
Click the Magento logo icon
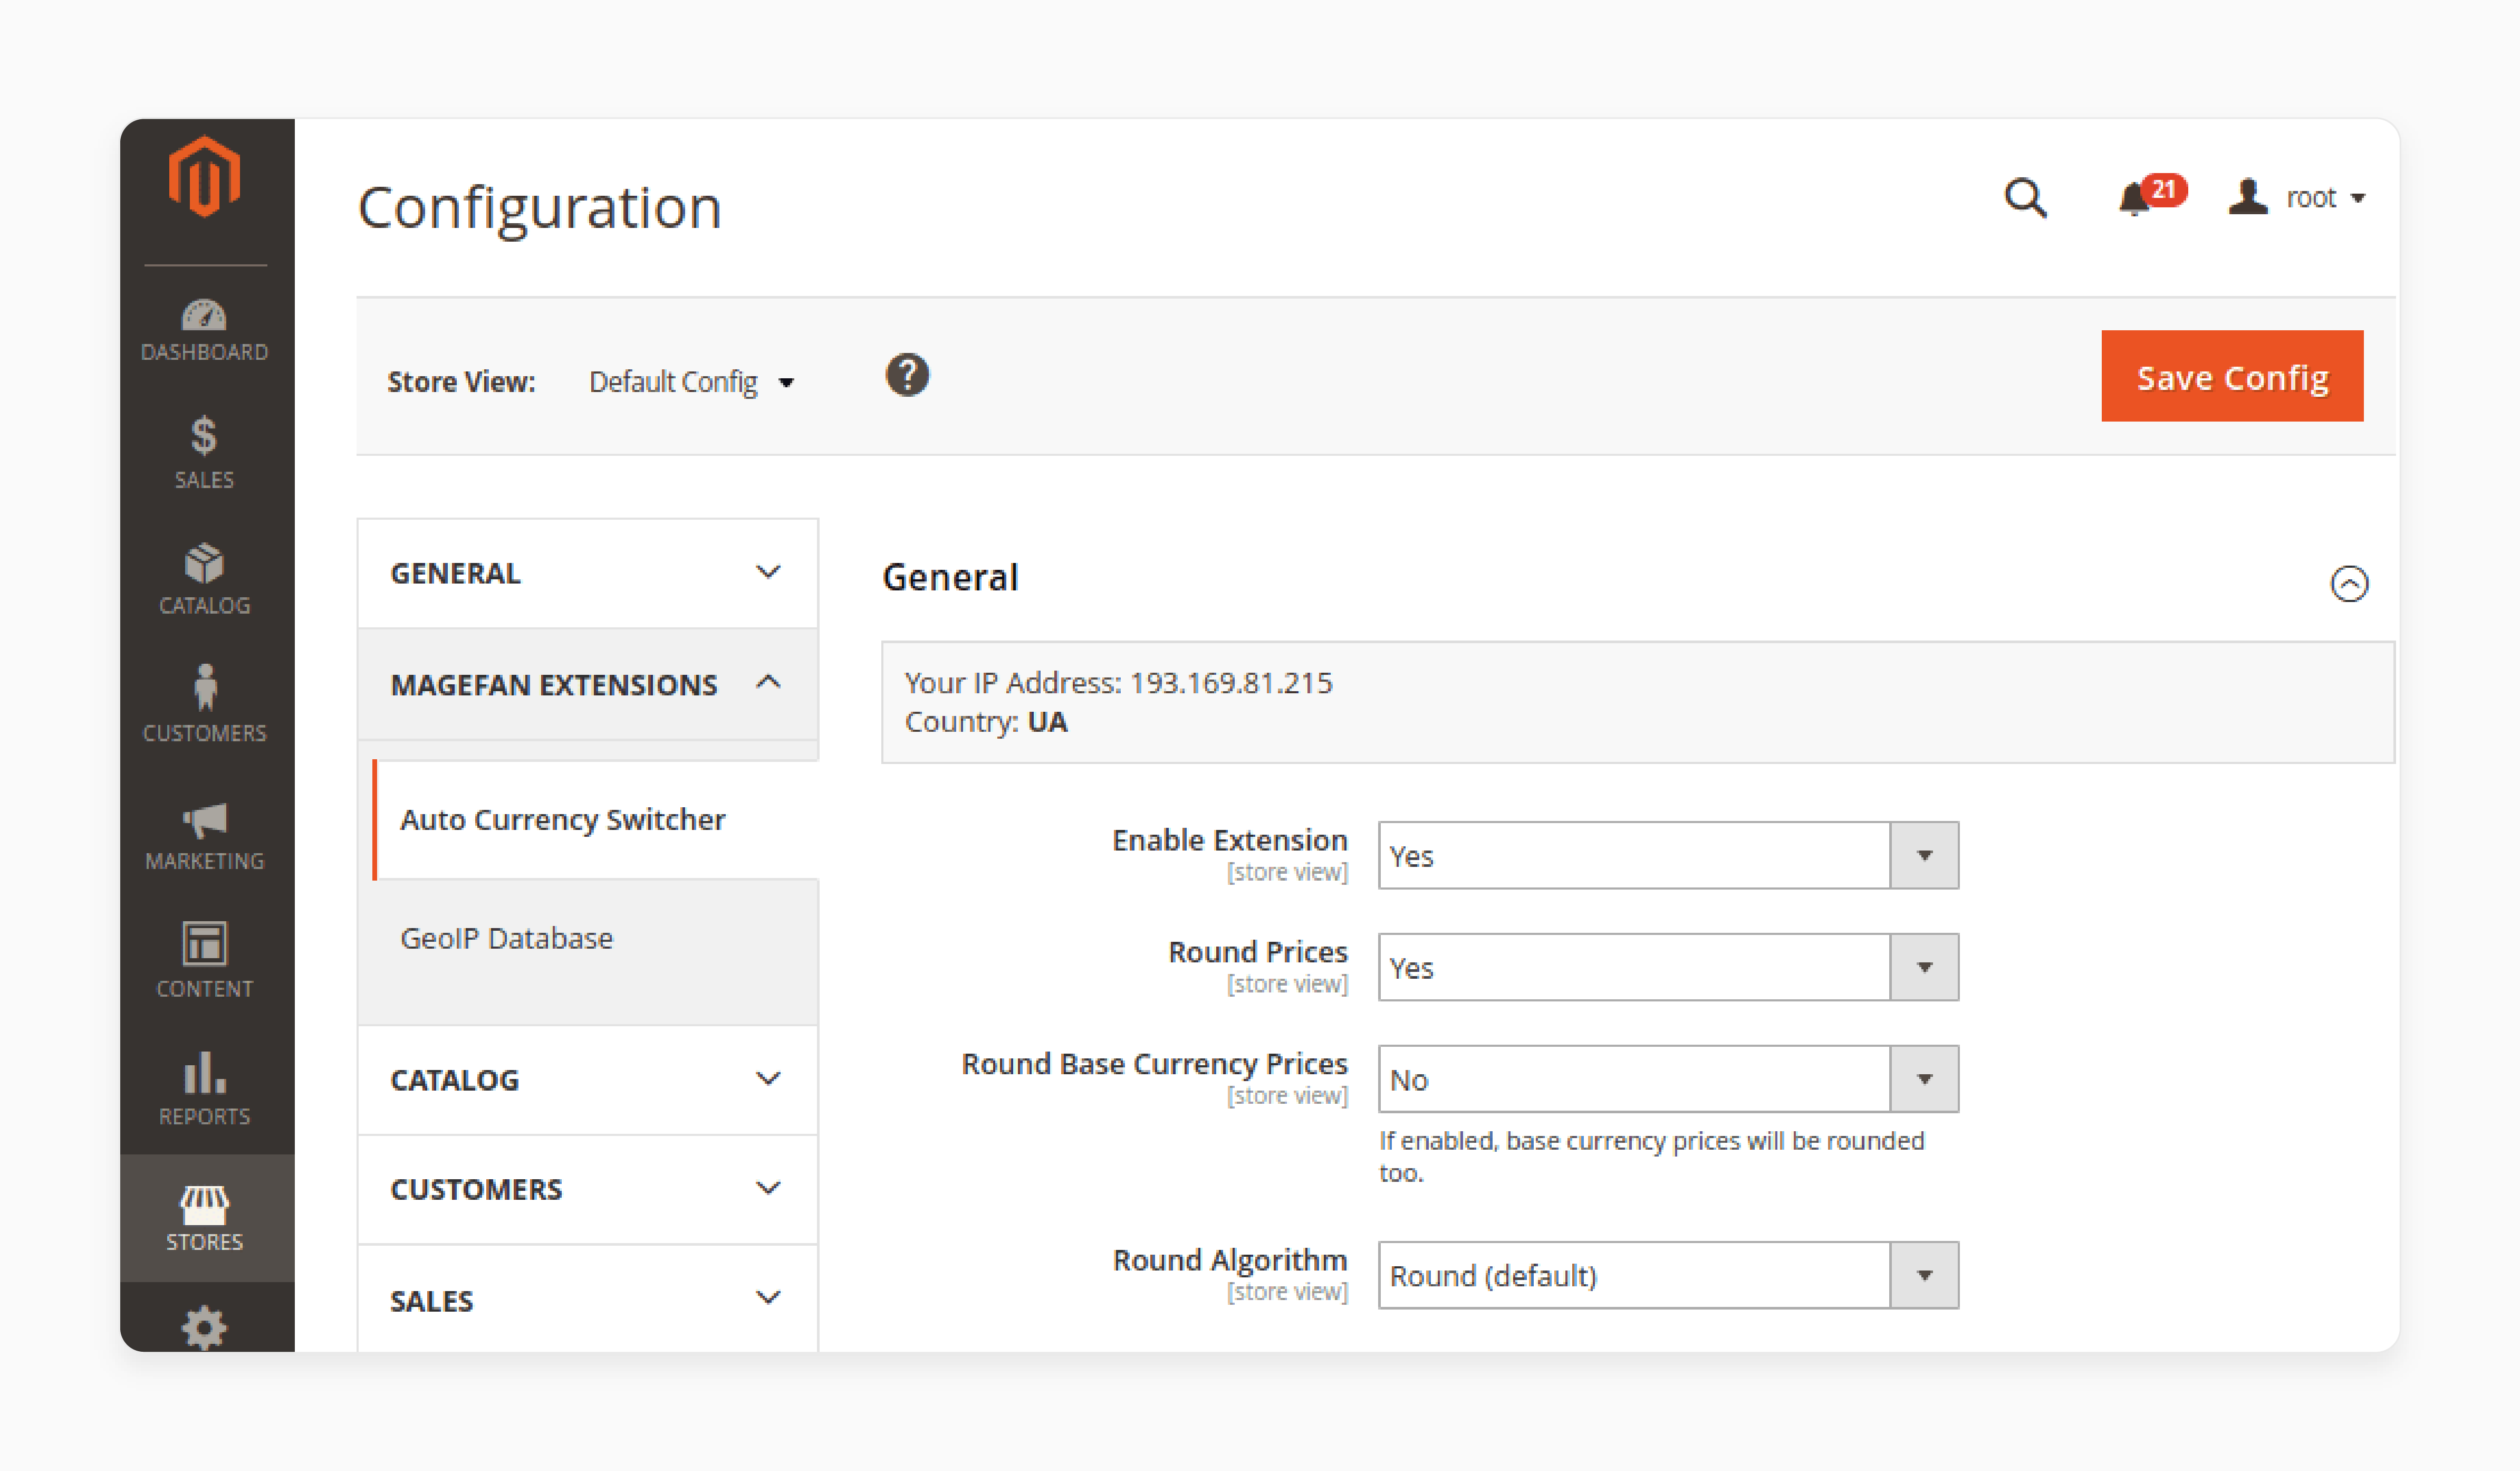[204, 177]
